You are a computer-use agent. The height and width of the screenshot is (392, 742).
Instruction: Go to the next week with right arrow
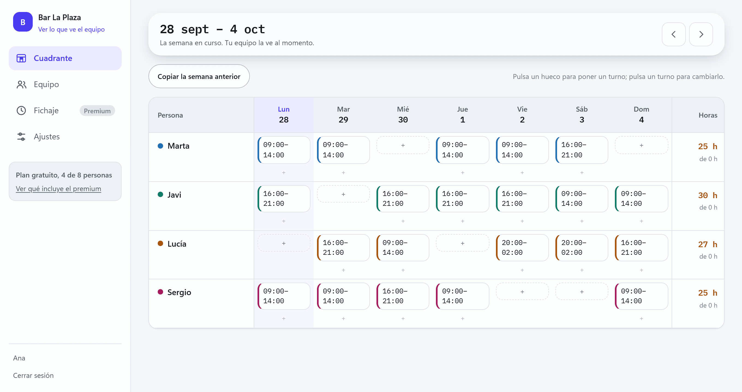click(701, 34)
